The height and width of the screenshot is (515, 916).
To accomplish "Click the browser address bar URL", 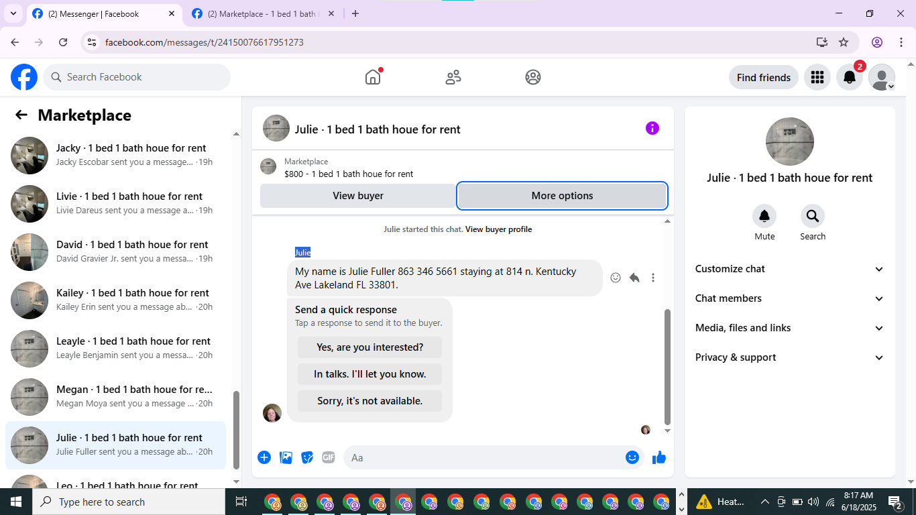I will coord(205,42).
